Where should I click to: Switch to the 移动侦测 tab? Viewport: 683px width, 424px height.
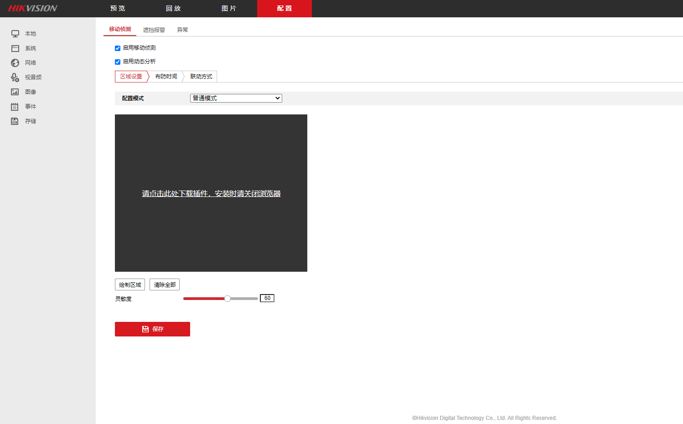coord(120,29)
